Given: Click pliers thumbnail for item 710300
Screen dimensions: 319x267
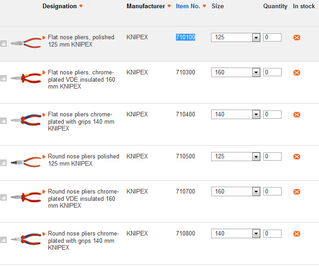Looking at the screenshot, I should tap(25, 79).
